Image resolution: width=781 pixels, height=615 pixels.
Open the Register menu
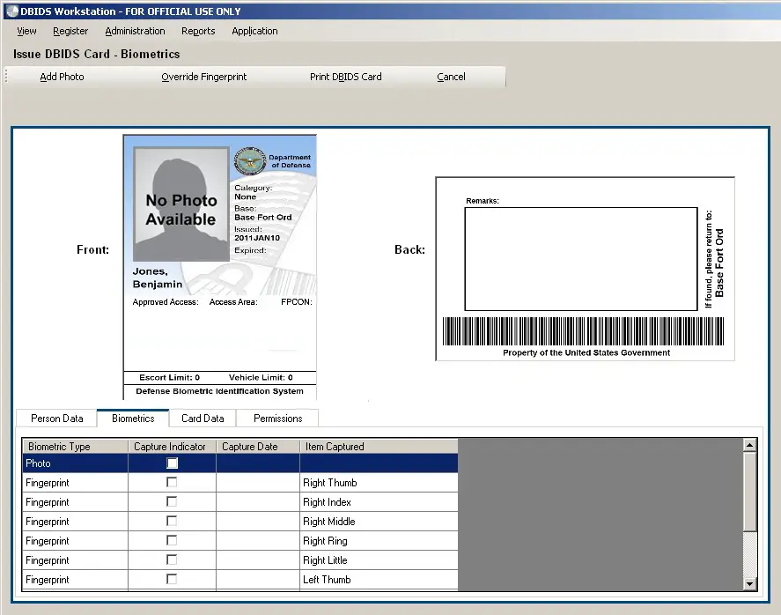coord(70,31)
